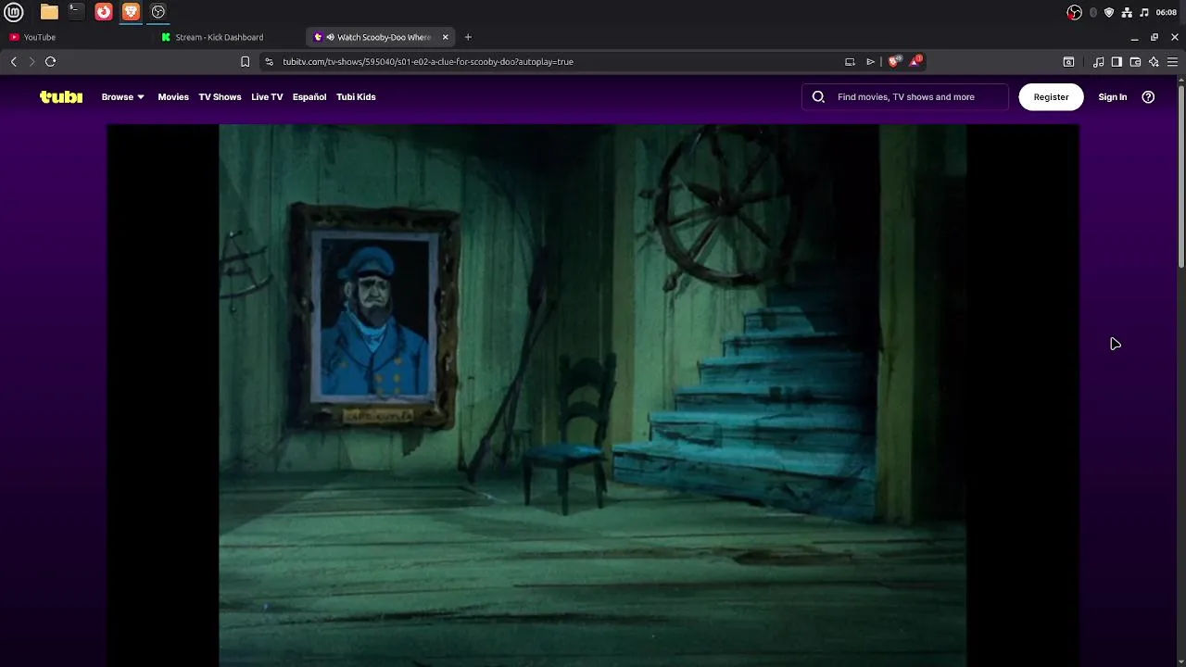Screen dimensions: 1186x667
Task: Click the Sign In link
Action: pyautogui.click(x=1112, y=96)
